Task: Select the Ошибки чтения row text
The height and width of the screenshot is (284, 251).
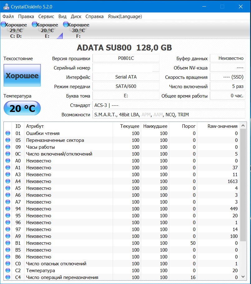Action: (x=43, y=133)
